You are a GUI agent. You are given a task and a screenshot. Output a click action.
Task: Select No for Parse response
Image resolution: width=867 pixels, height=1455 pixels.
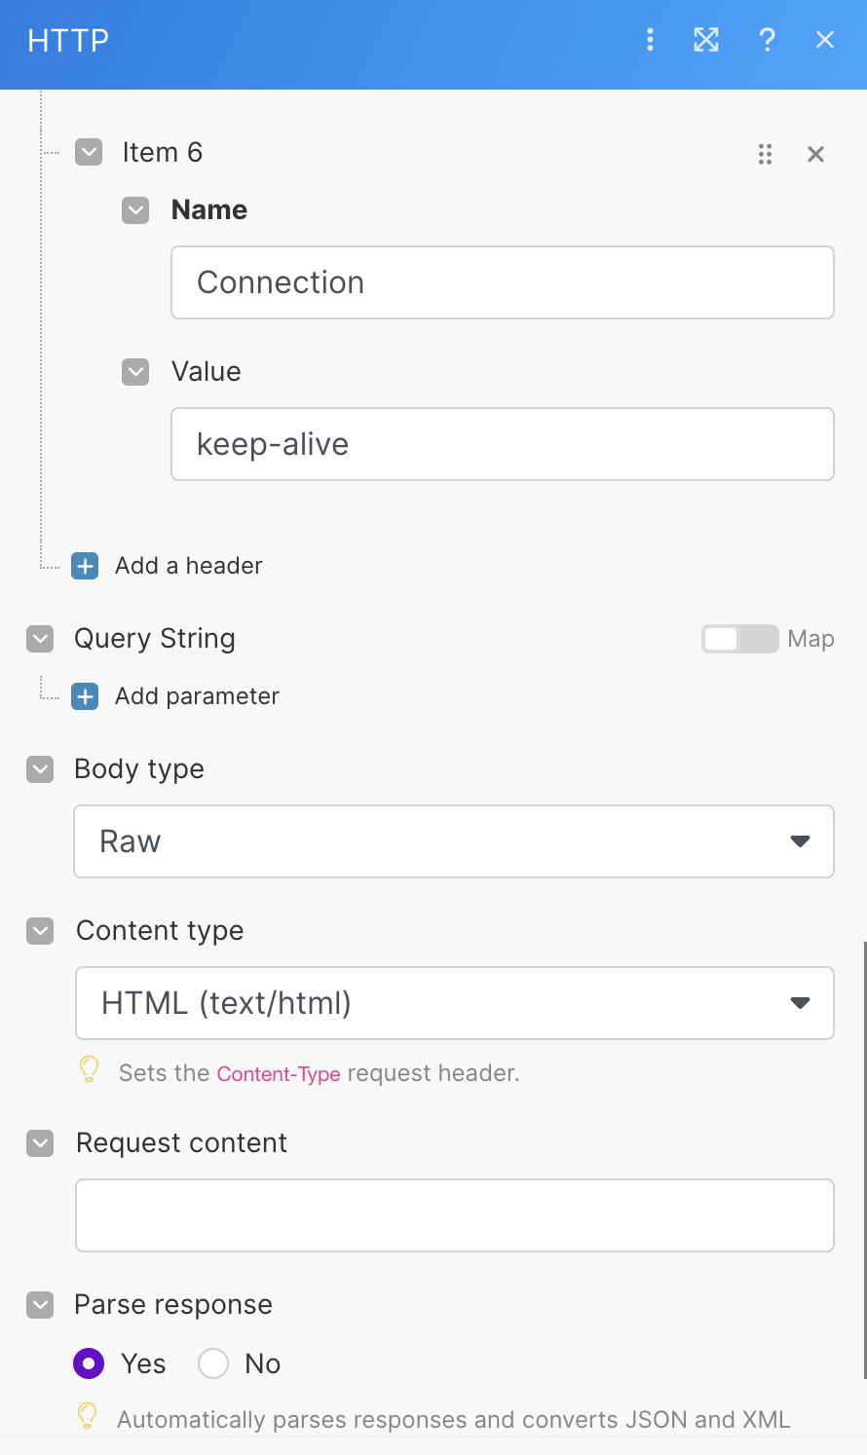[213, 1363]
